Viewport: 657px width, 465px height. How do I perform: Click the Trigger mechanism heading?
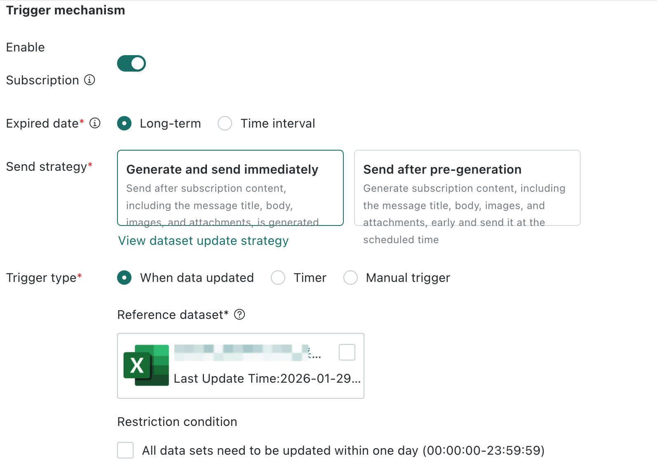66,10
